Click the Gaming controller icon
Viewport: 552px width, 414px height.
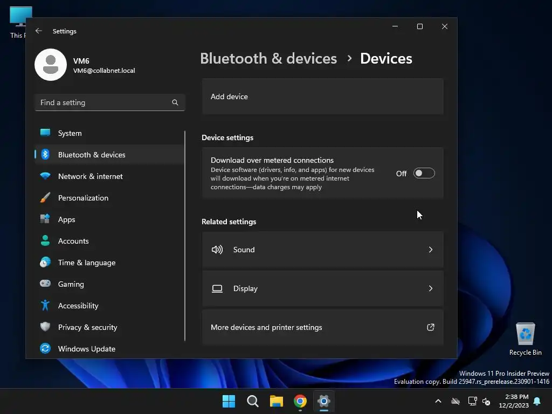[x=45, y=284]
